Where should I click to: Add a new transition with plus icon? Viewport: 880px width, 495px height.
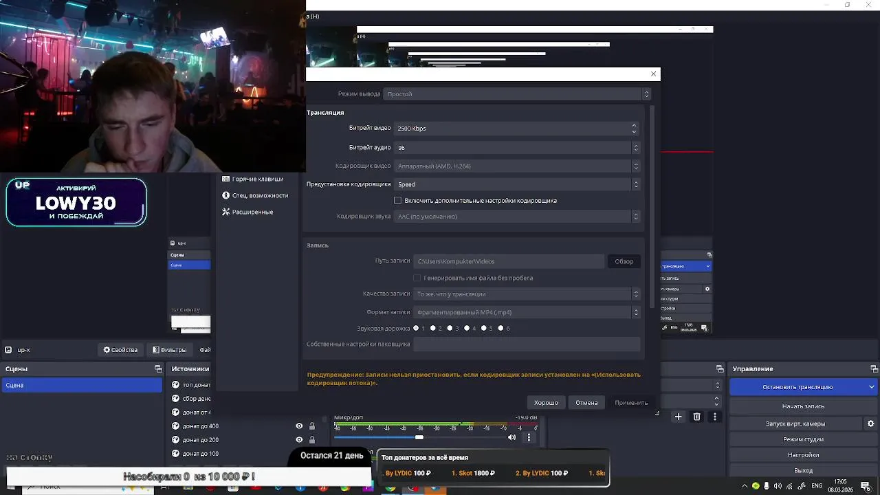coord(679,417)
